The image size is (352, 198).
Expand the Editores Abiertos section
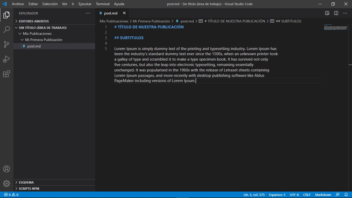pyautogui.click(x=54, y=21)
